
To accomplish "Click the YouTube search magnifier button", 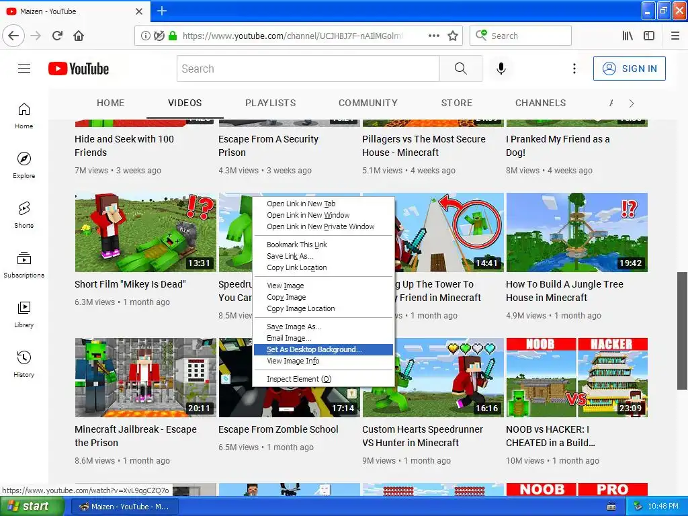I will [461, 69].
